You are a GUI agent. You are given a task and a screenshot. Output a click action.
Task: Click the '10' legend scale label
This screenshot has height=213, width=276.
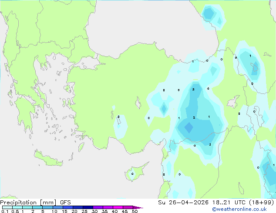point(54,211)
